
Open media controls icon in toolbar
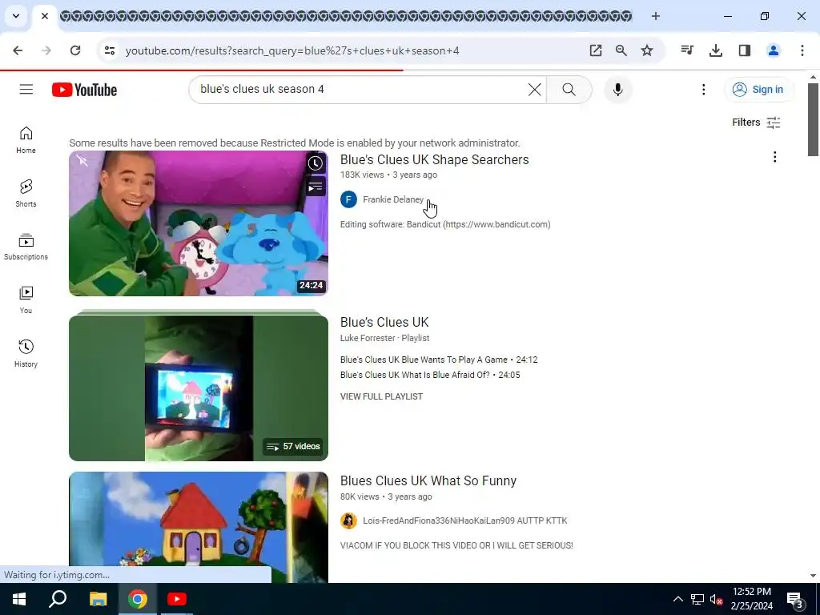[687, 50]
